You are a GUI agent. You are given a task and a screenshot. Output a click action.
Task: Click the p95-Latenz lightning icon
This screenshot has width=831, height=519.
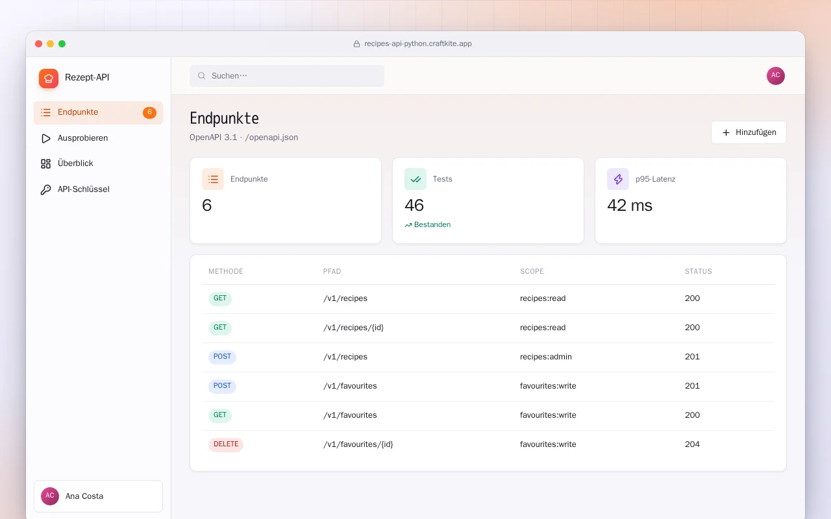[618, 179]
